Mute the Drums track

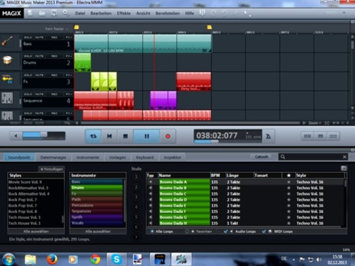pyautogui.click(x=40, y=56)
